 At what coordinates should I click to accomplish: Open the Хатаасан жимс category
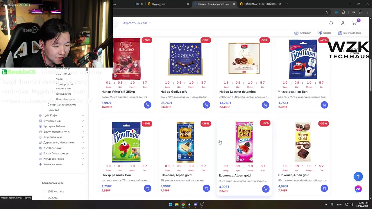click(53, 164)
